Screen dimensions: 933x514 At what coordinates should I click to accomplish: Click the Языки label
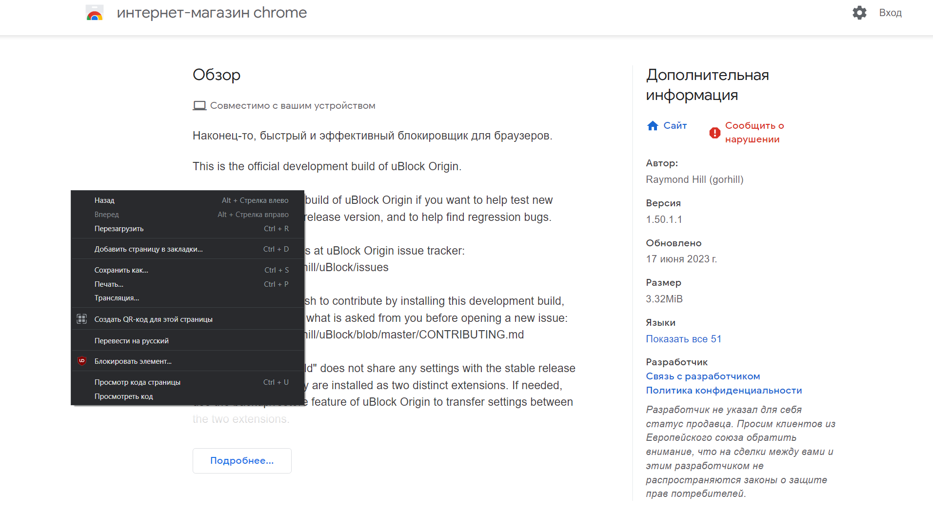(660, 323)
